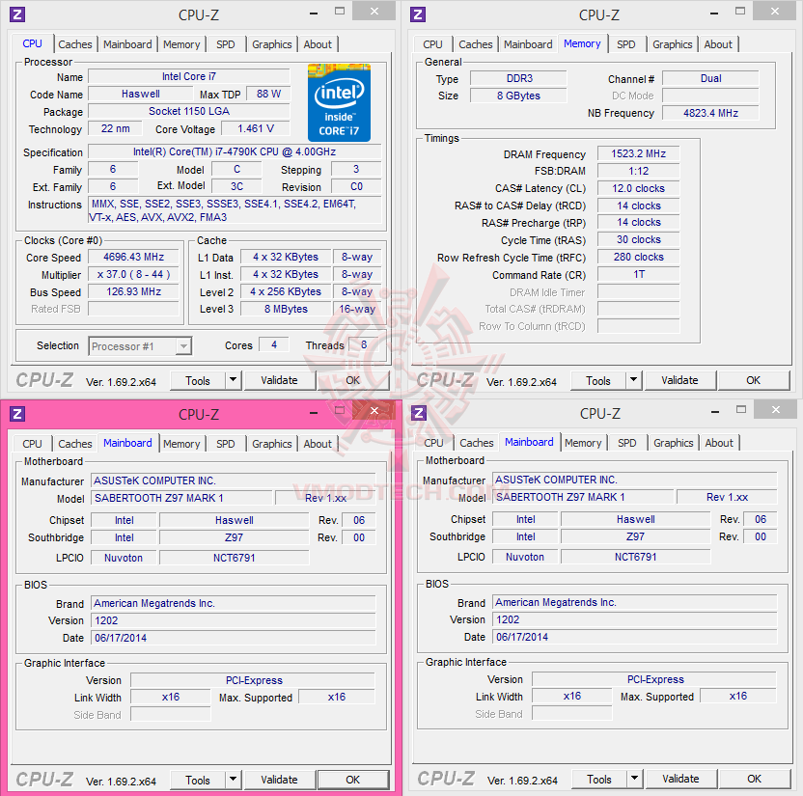The width and height of the screenshot is (803, 796).
Task: Click the Tools button in the Memory tab window
Action: pyautogui.click(x=598, y=381)
